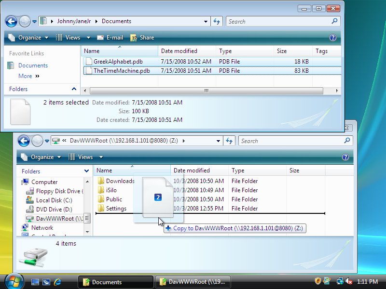
Task: Click Back button in Documents window
Action: [x=12, y=22]
